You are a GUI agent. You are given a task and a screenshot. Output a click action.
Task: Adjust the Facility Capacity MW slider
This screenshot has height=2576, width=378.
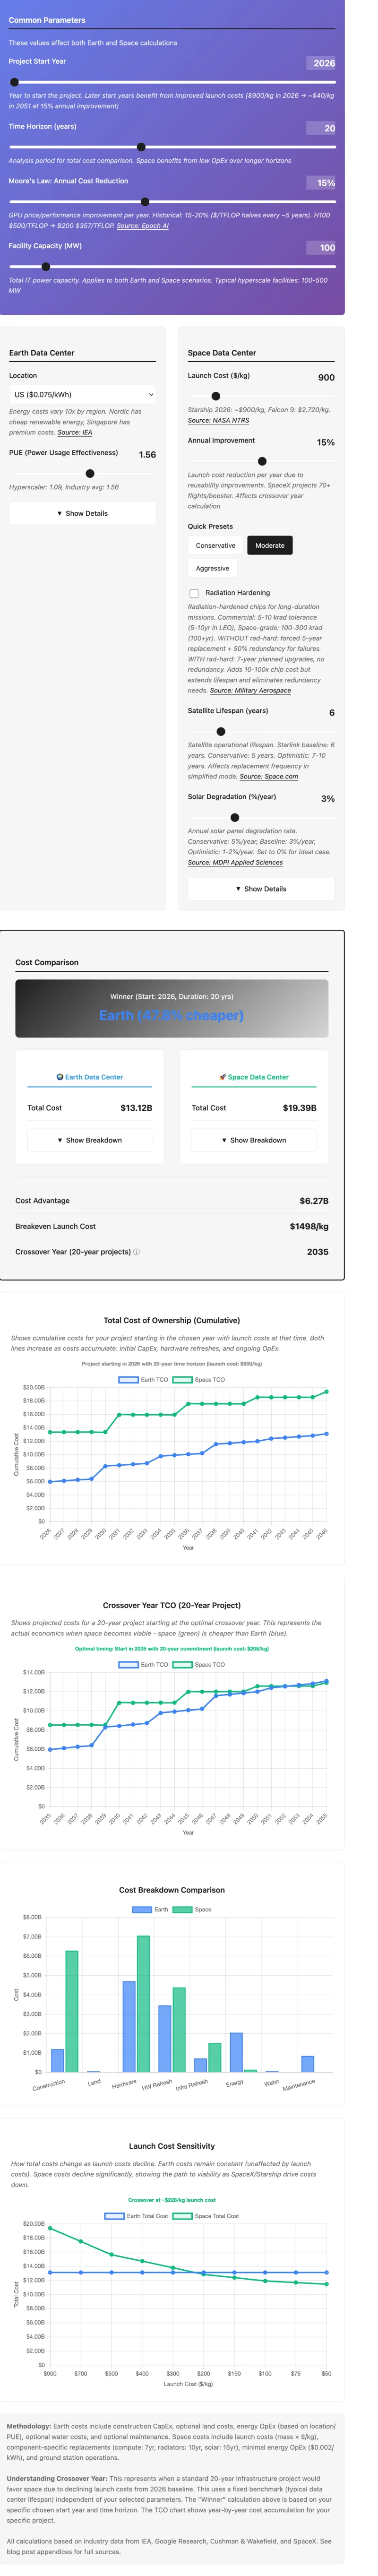pyautogui.click(x=172, y=267)
